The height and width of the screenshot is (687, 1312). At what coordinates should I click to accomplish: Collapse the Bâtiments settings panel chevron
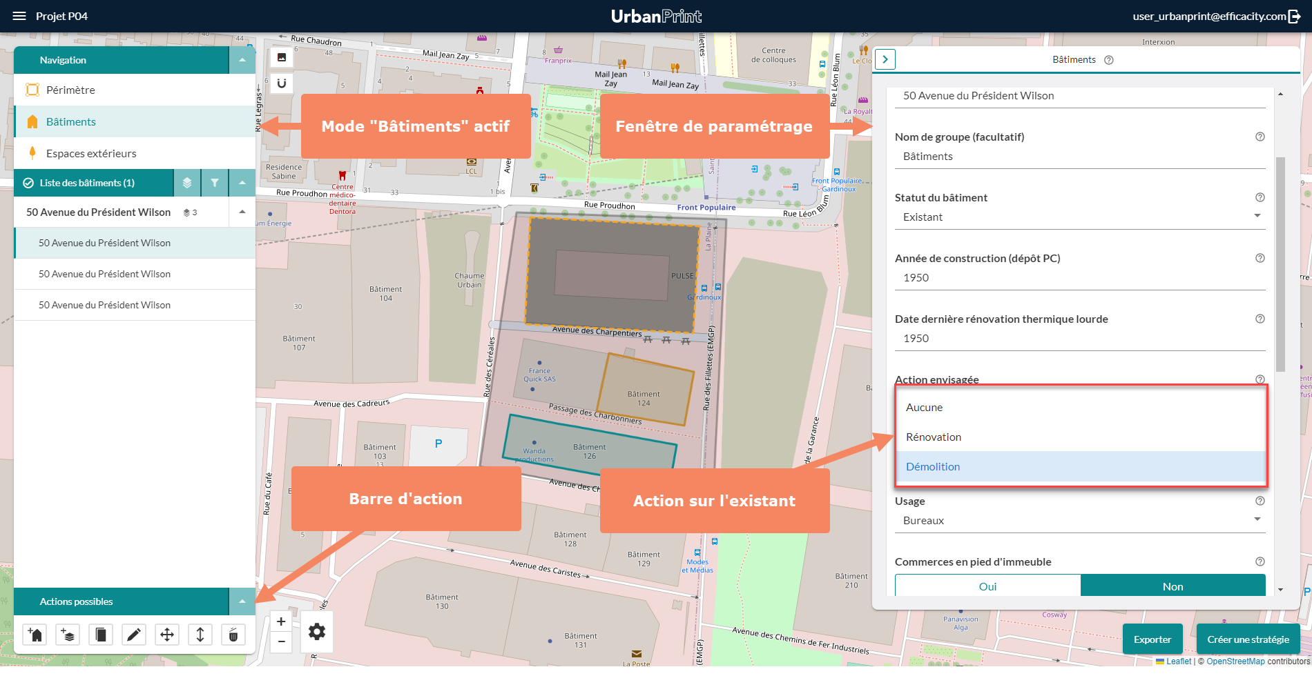click(885, 59)
